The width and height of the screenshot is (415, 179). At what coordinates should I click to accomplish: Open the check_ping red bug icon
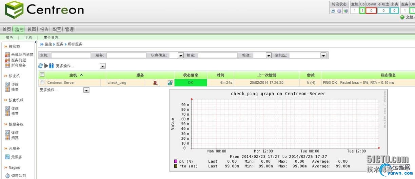155,82
